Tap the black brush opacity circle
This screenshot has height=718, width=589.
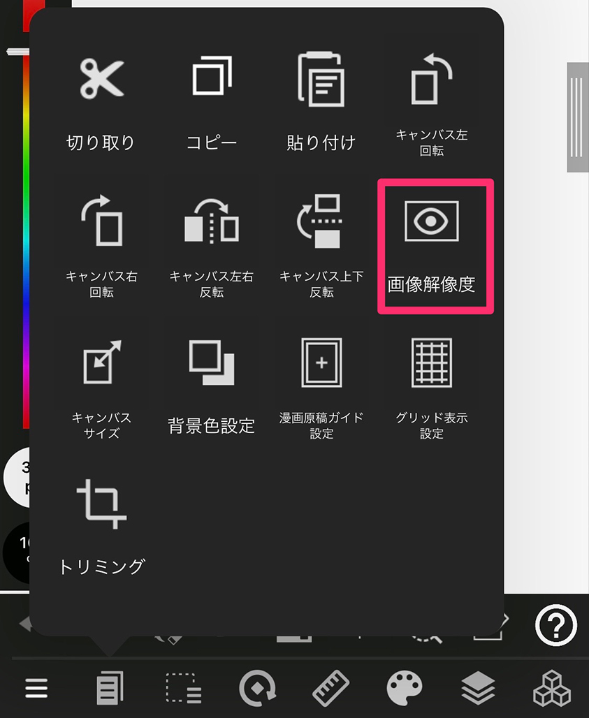click(x=17, y=552)
